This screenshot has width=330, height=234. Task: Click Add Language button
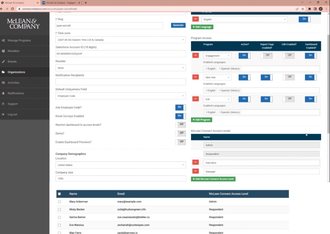click(x=202, y=27)
